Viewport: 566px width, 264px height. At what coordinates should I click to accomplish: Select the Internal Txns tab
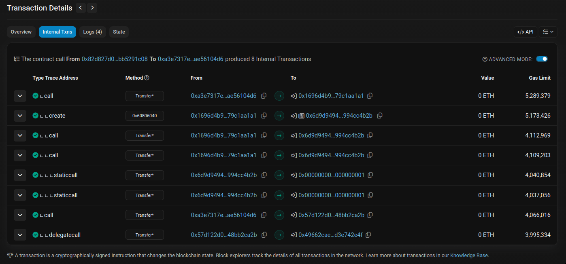tap(57, 32)
